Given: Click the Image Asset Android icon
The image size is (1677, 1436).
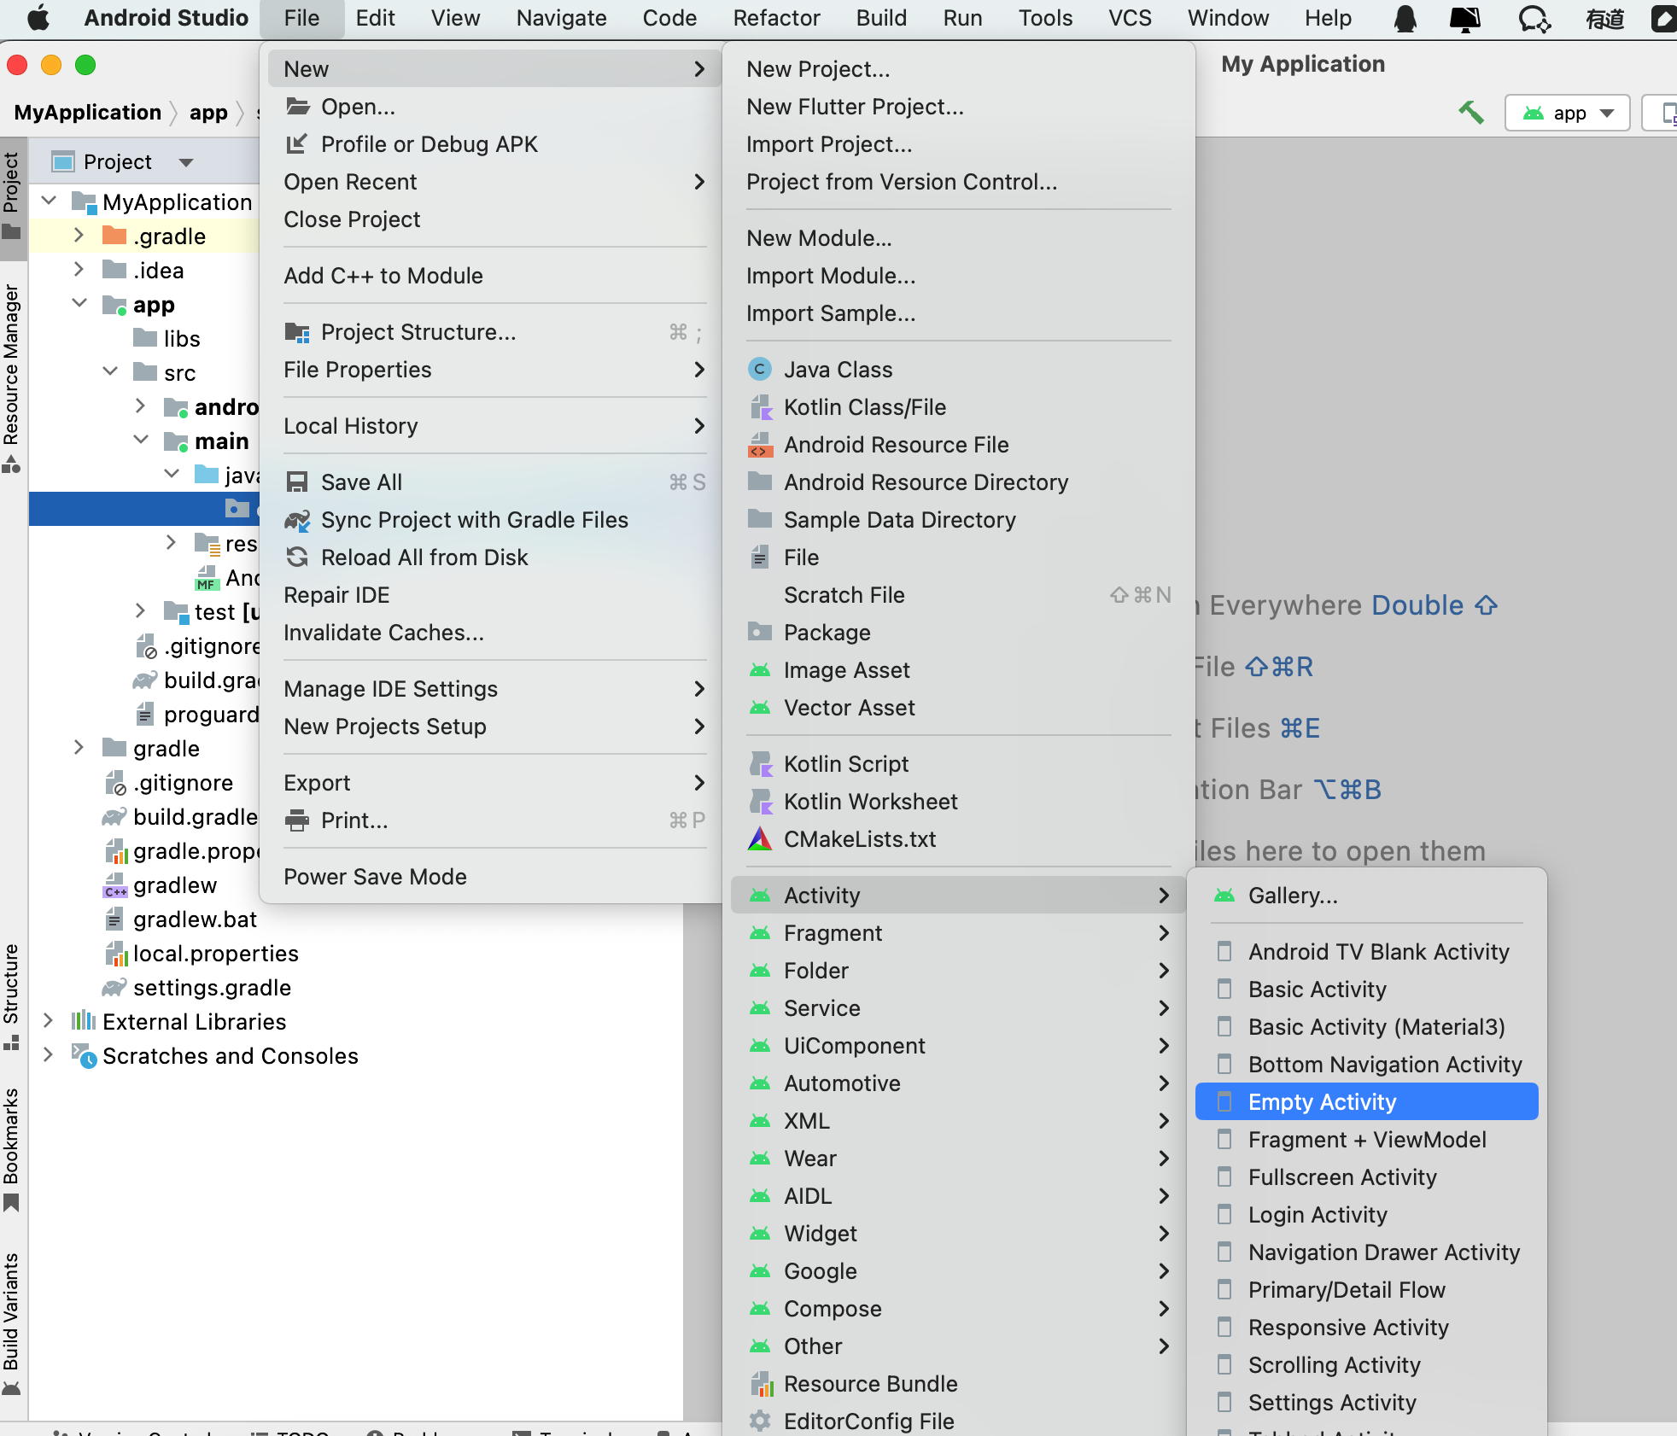Looking at the screenshot, I should [x=759, y=670].
